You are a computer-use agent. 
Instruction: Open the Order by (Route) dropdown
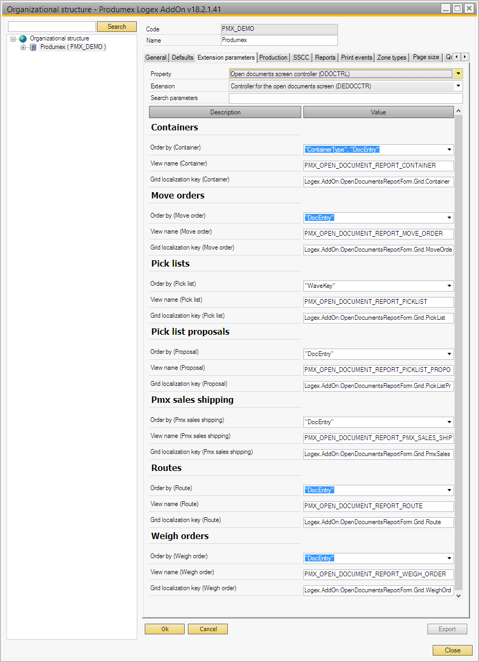tap(449, 490)
